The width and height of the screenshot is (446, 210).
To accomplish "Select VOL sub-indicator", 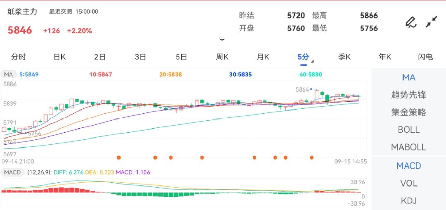I will (x=409, y=183).
